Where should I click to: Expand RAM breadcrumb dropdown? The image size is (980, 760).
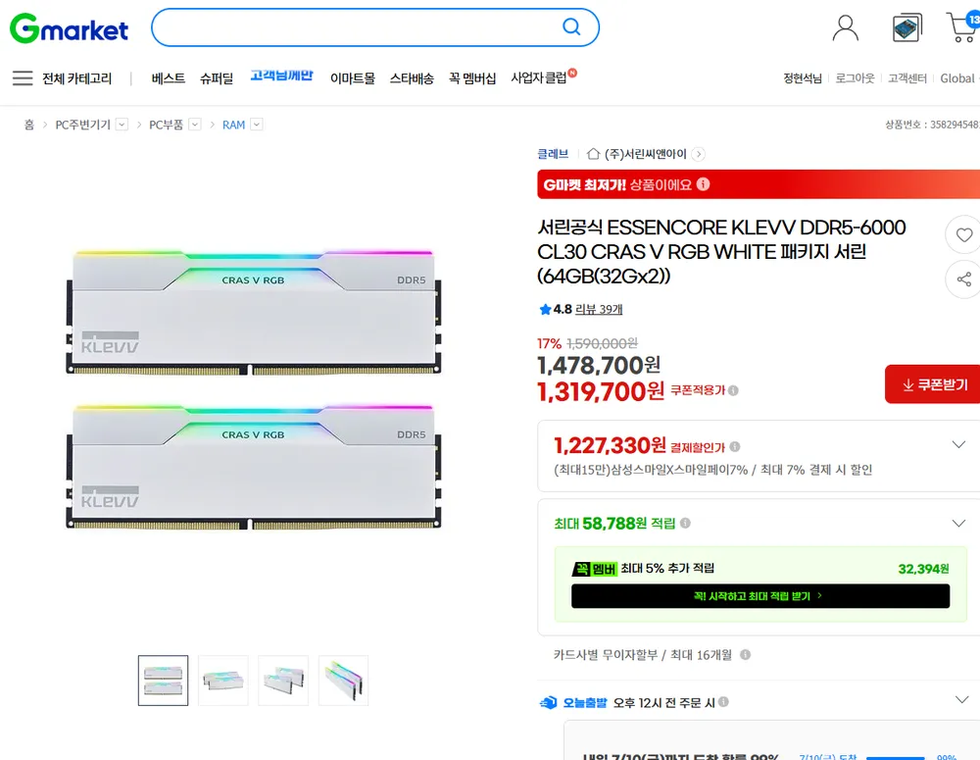tap(256, 125)
